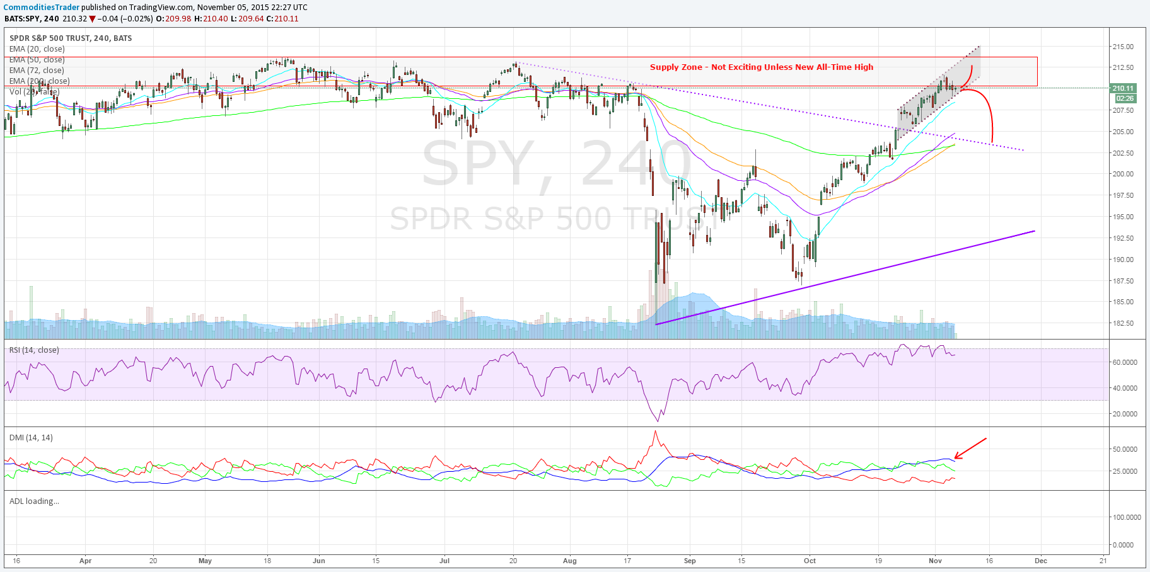The image size is (1150, 572).
Task: Click the 212.50 price axis label
Action: [1123, 67]
